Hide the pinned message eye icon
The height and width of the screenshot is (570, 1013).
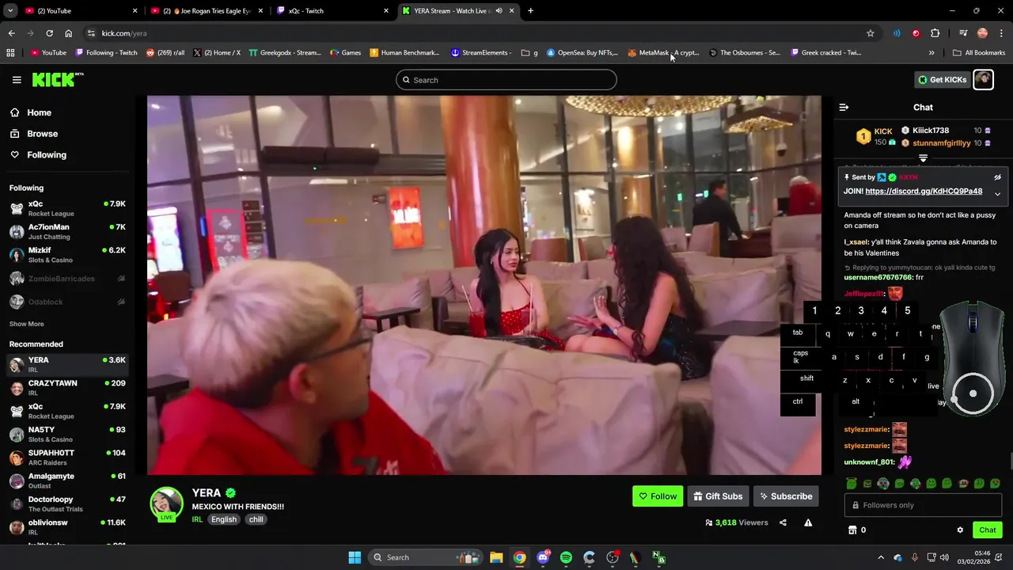coord(997,177)
